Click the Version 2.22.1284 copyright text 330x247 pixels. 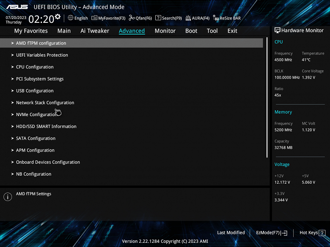(165, 242)
